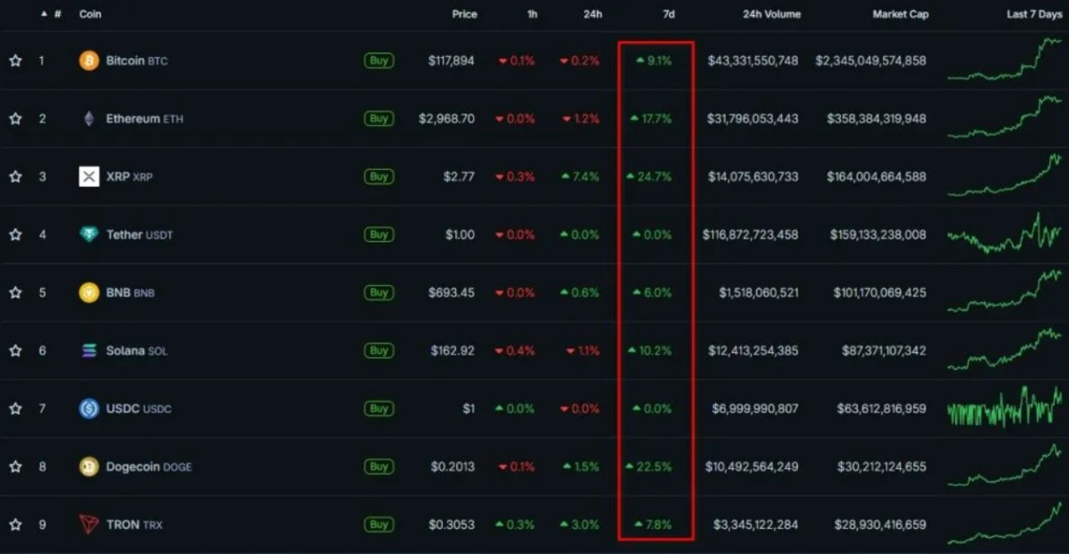Image resolution: width=1069 pixels, height=554 pixels.
Task: Sort the table by 24h Volume column
Action: (x=771, y=14)
